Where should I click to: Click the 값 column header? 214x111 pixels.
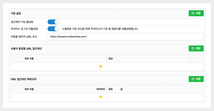click(121, 89)
